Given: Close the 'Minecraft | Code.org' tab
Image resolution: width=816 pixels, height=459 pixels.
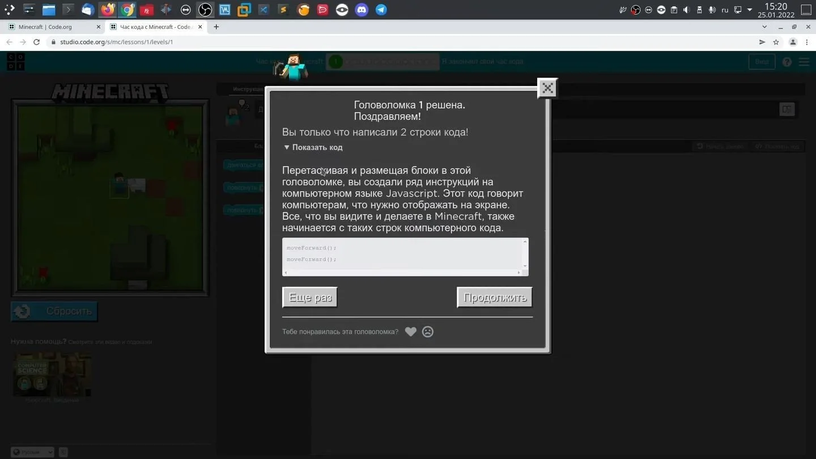Looking at the screenshot, I should 99,27.
